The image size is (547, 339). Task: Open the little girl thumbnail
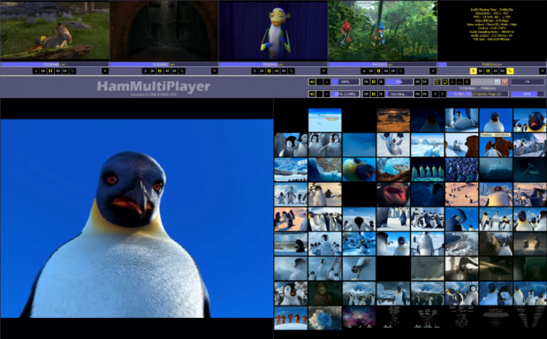[x=325, y=293]
